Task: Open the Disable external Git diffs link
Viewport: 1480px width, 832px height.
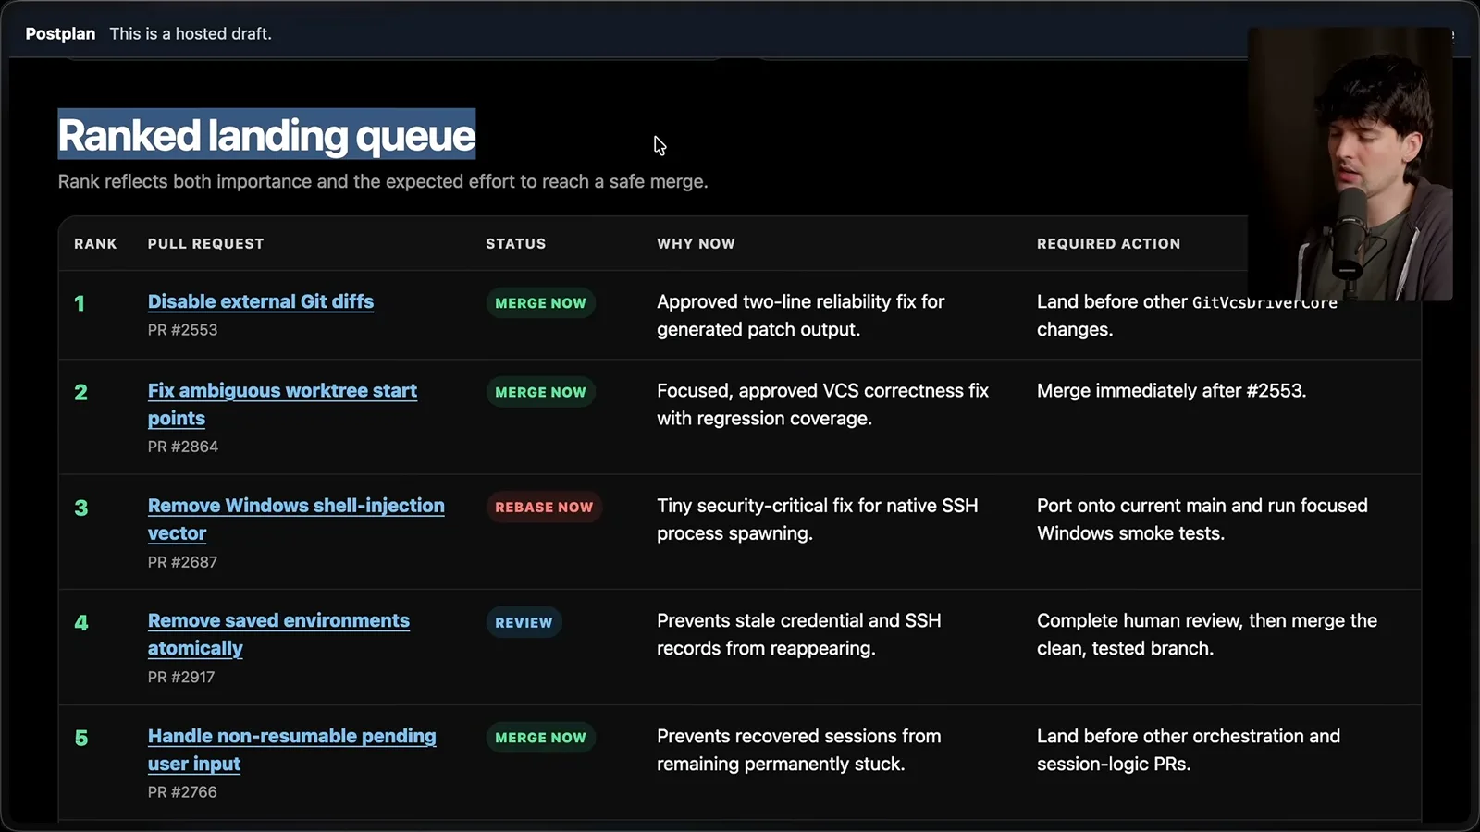Action: [x=261, y=301]
